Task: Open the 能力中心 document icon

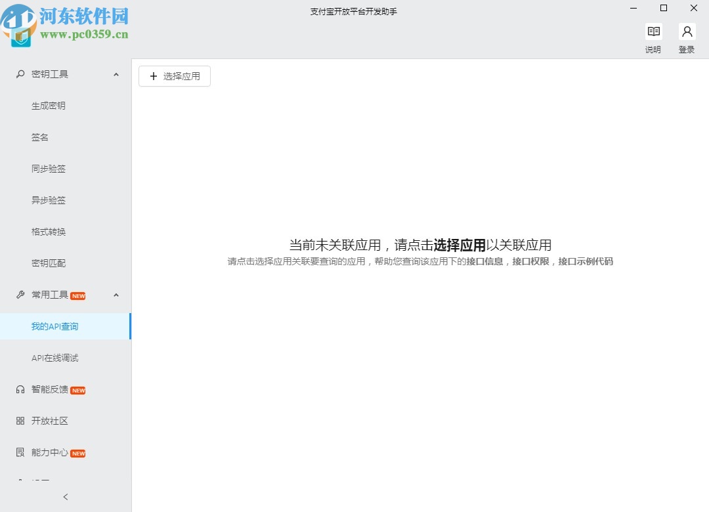Action: [20, 452]
